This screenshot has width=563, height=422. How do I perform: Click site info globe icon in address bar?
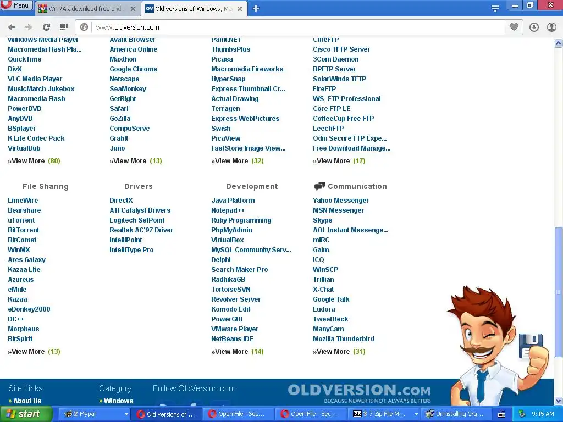tap(84, 27)
